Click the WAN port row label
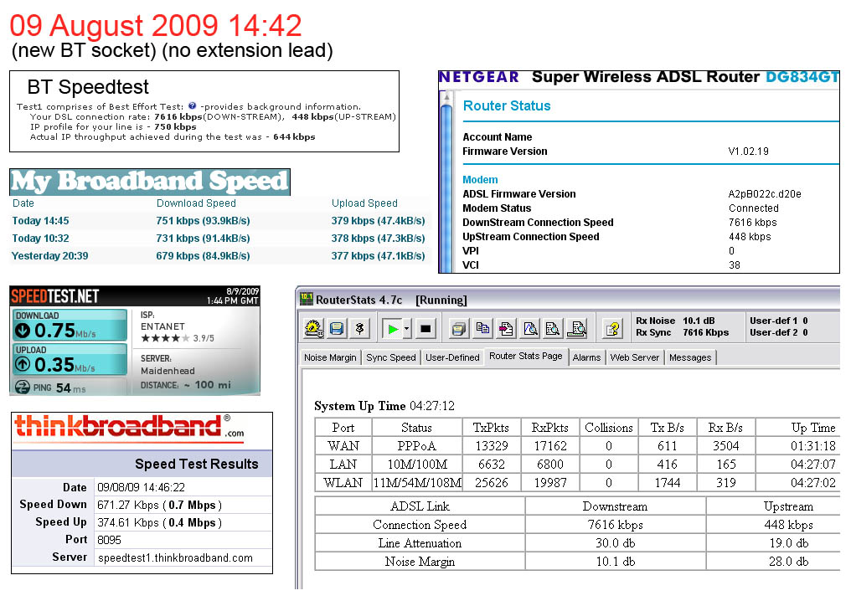The image size is (851, 606). 343,446
